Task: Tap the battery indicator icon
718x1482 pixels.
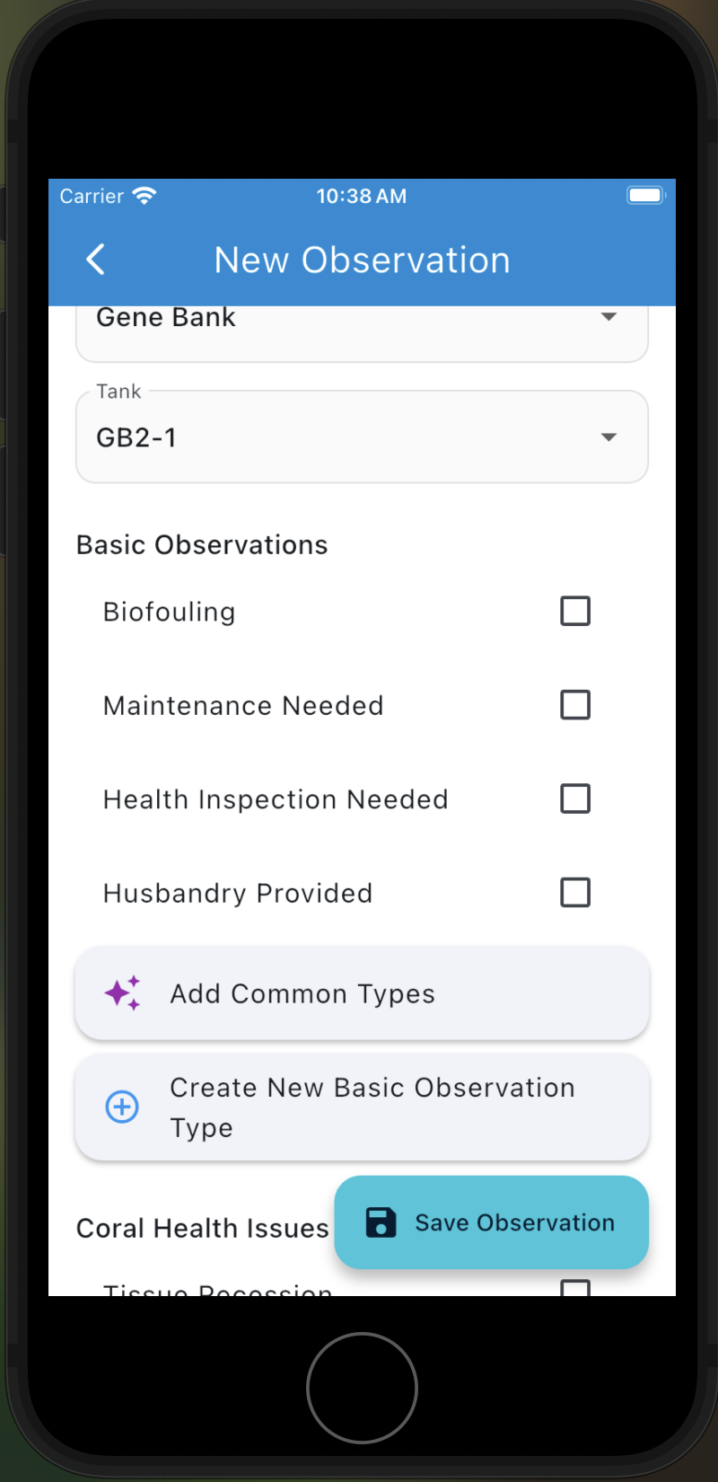Action: click(646, 195)
